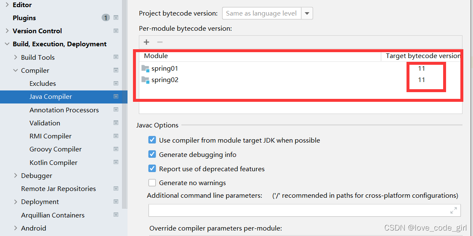Click the expand icon in command line field

pos(453,210)
